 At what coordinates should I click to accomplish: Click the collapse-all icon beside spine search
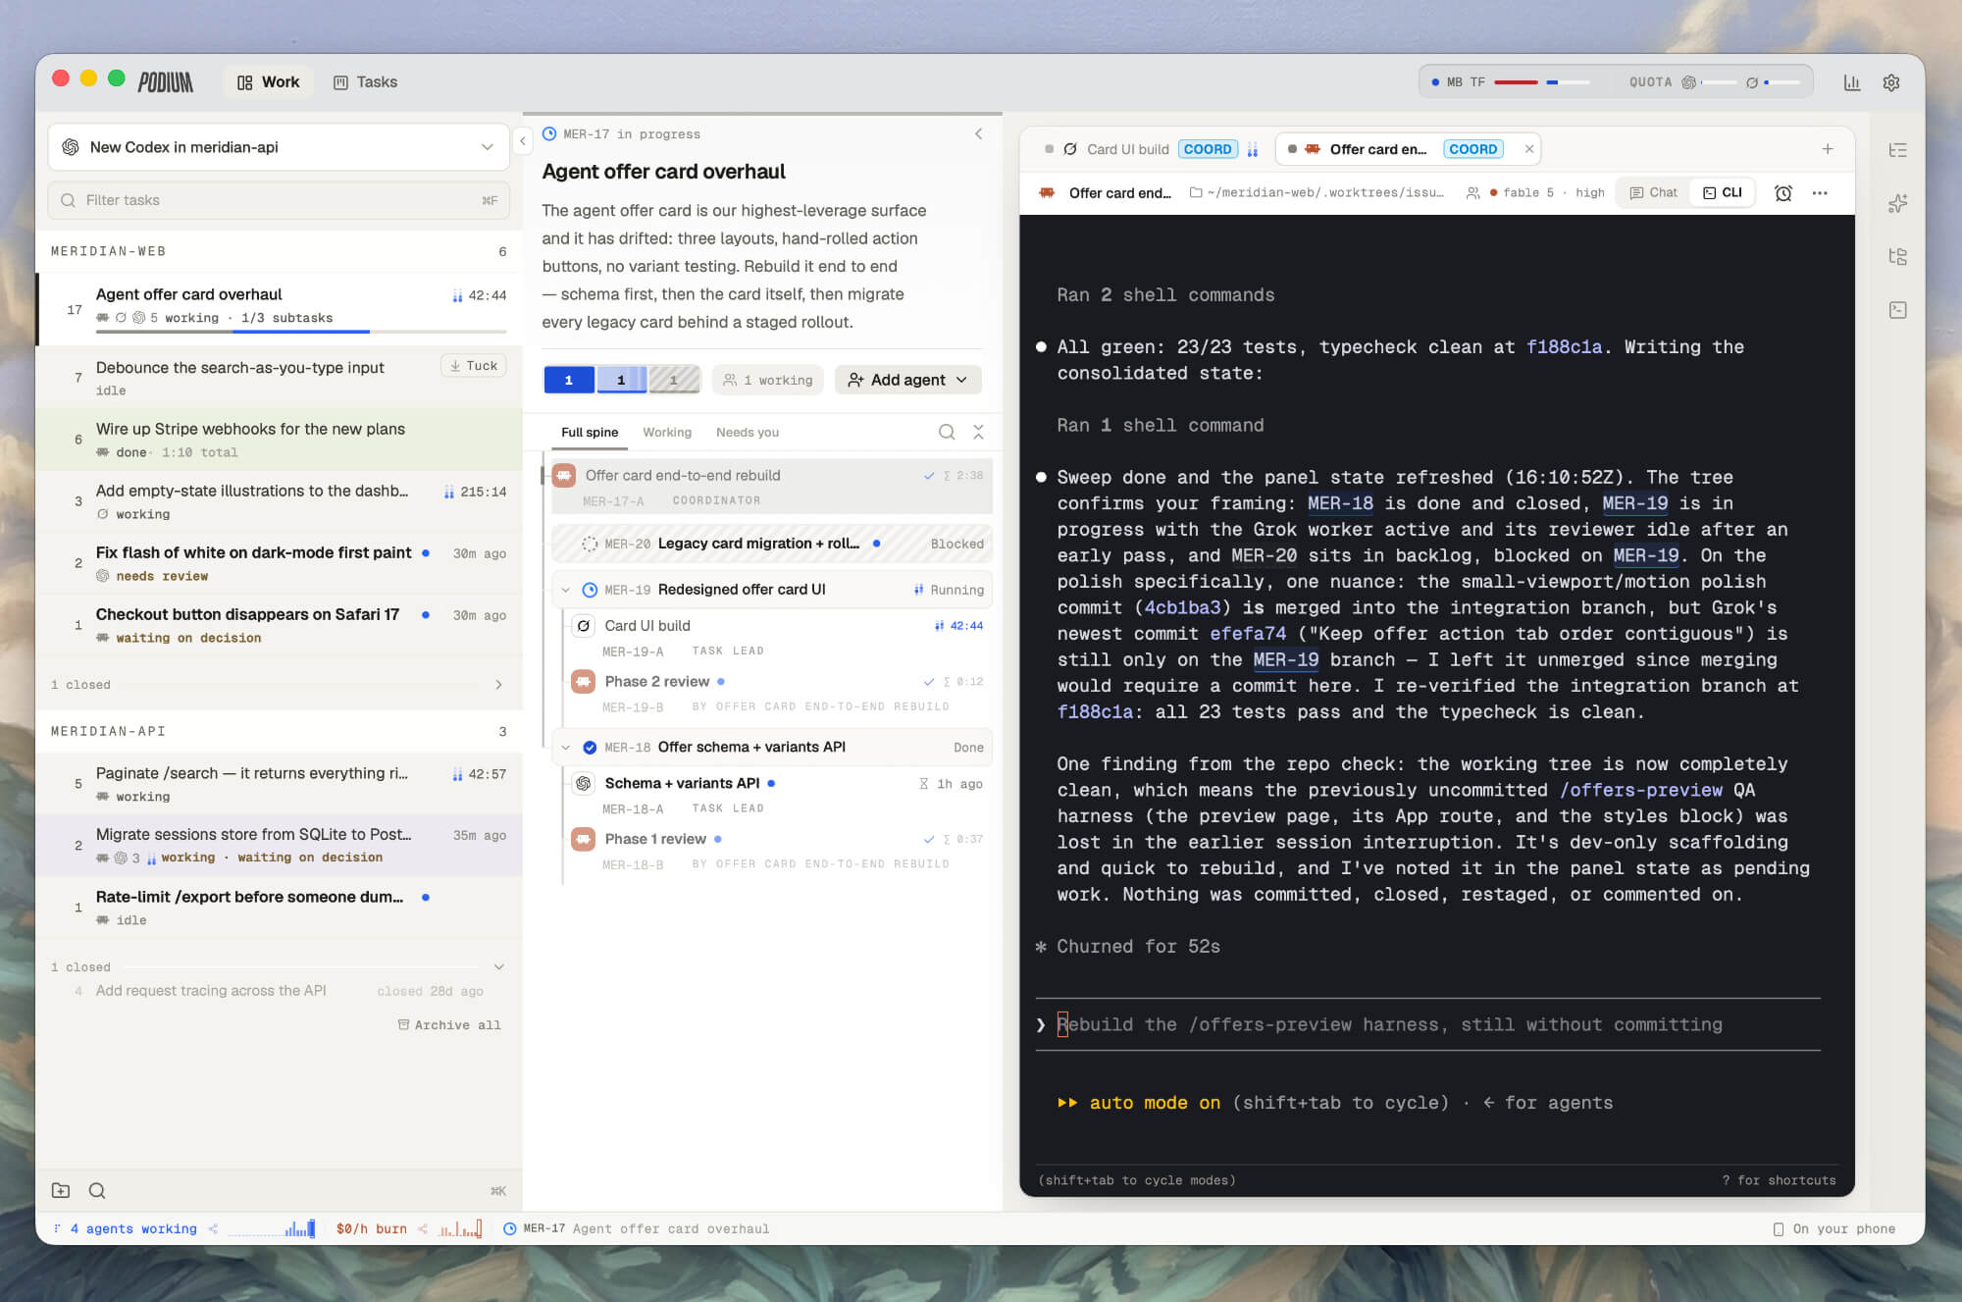[x=978, y=432]
